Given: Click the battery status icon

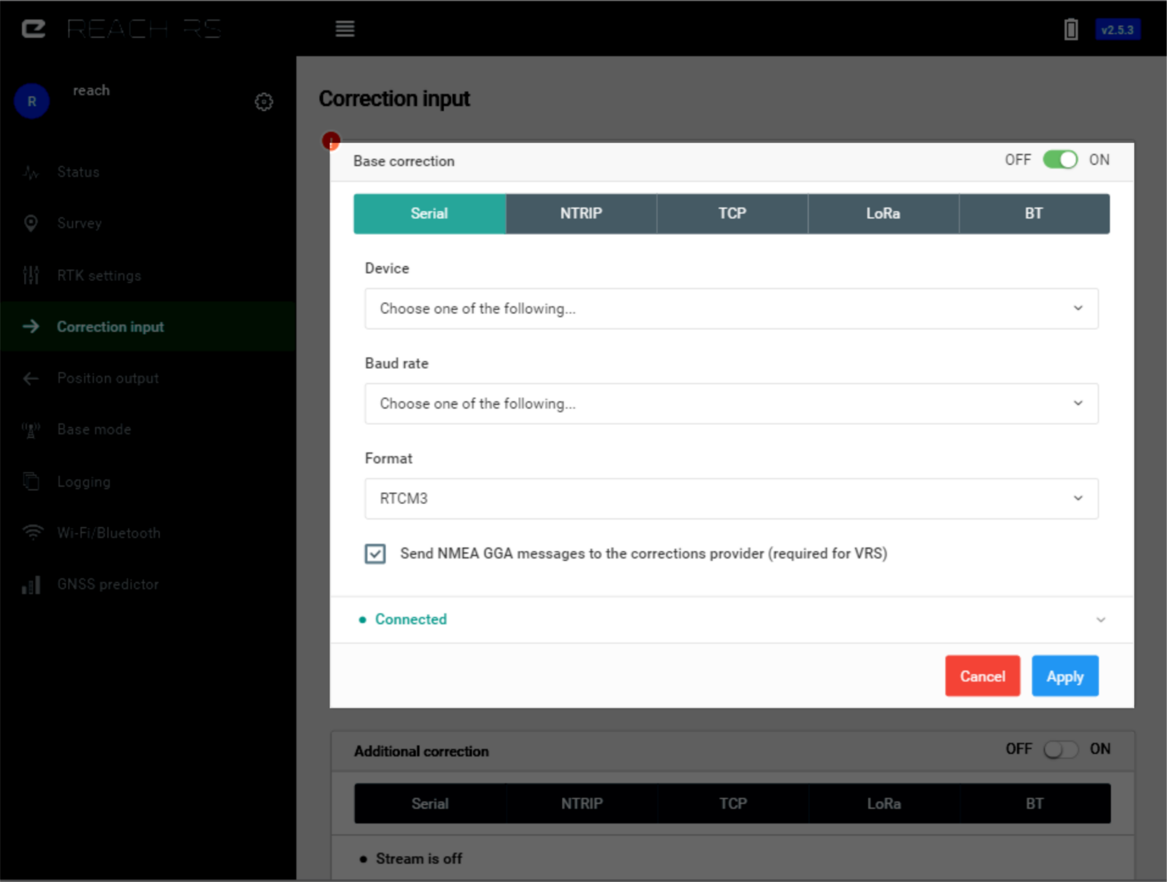Looking at the screenshot, I should click(x=1071, y=29).
